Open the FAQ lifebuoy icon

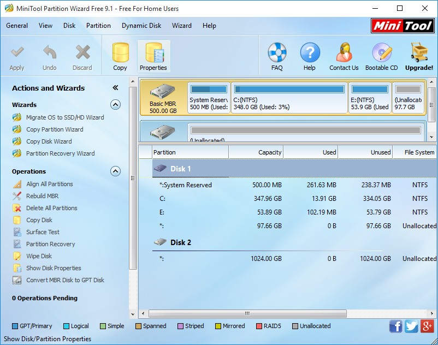[x=277, y=52]
